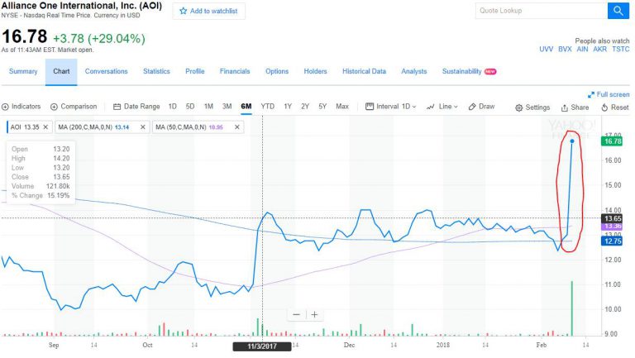This screenshot has width=635, height=358.
Task: Close the AOI symbol chip
Action: click(46, 127)
